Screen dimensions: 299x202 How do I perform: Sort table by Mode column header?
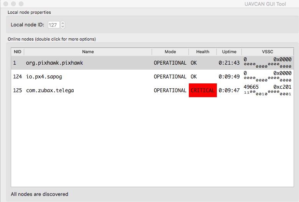170,52
